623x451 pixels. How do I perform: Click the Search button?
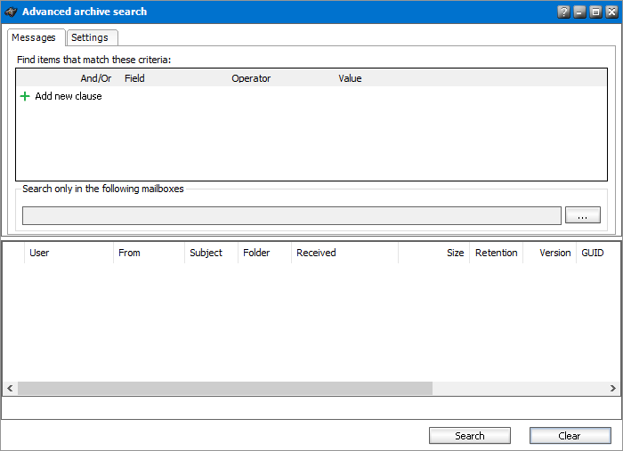470,436
